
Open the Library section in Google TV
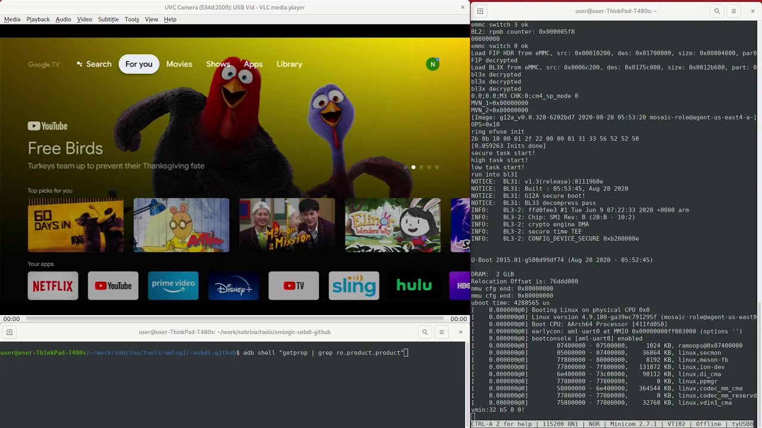pos(289,64)
